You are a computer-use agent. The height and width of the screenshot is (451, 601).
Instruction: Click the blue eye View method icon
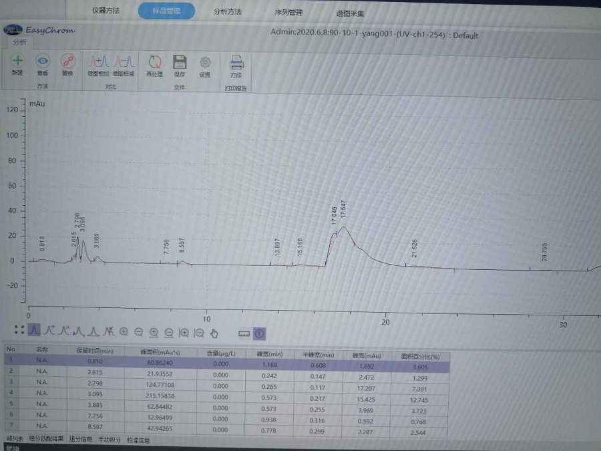tap(43, 61)
